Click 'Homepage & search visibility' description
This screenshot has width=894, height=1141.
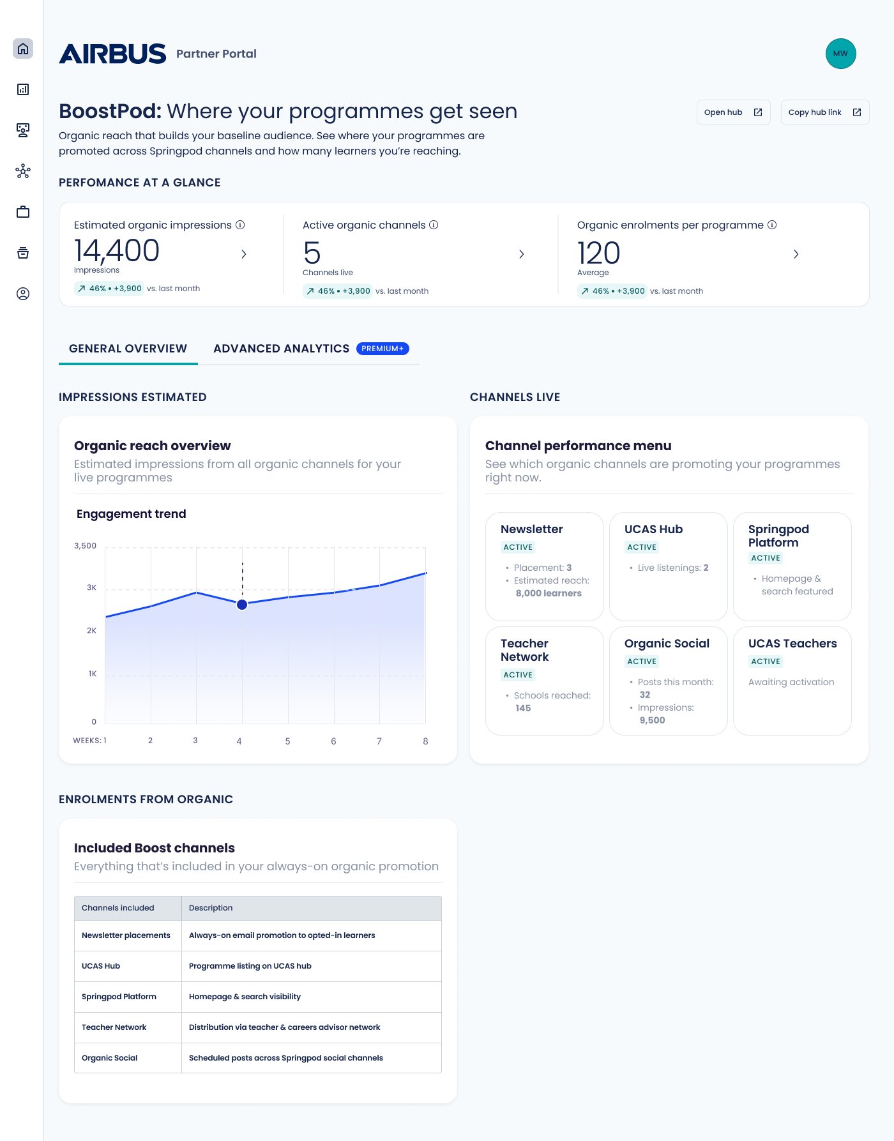(245, 997)
